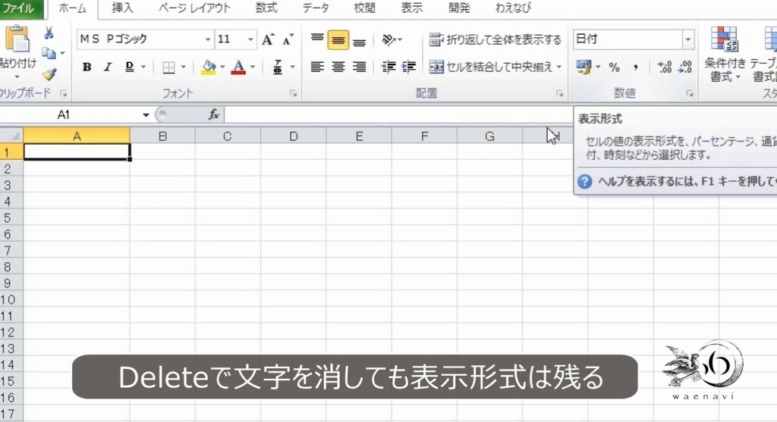Click the formula bar input field
The height and width of the screenshot is (422, 777).
pos(399,114)
